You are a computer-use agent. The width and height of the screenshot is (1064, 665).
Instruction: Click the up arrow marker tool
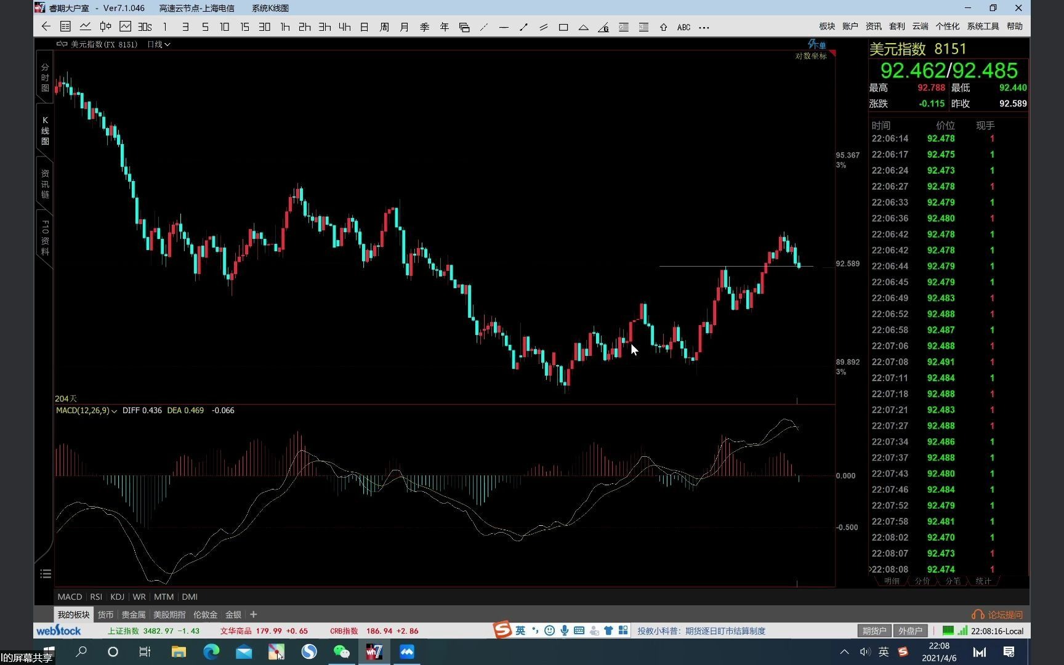[x=663, y=27]
